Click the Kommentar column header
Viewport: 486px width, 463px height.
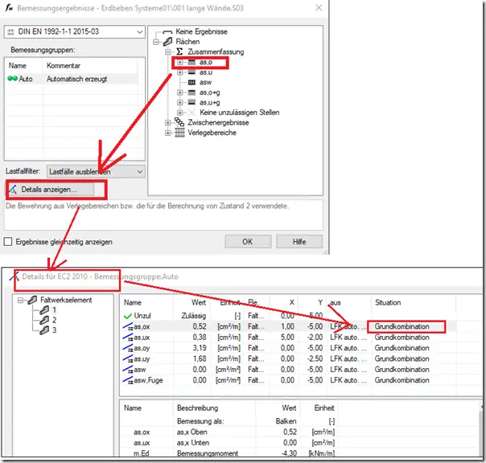coord(64,66)
